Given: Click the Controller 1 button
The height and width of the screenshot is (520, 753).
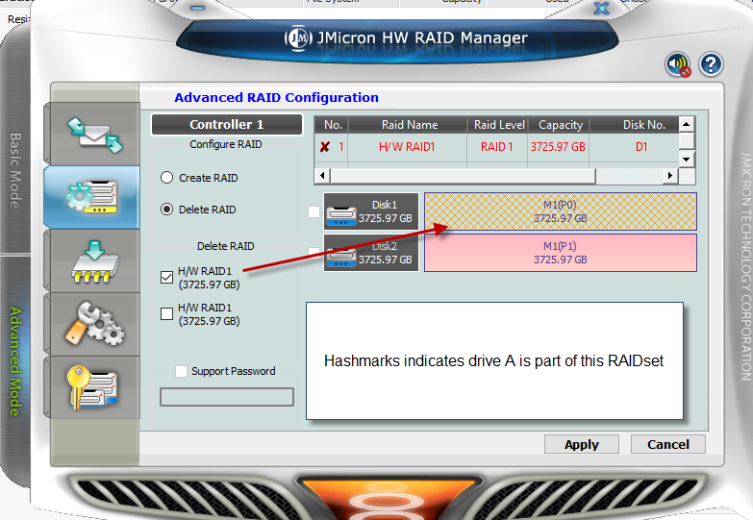Looking at the screenshot, I should click(227, 124).
